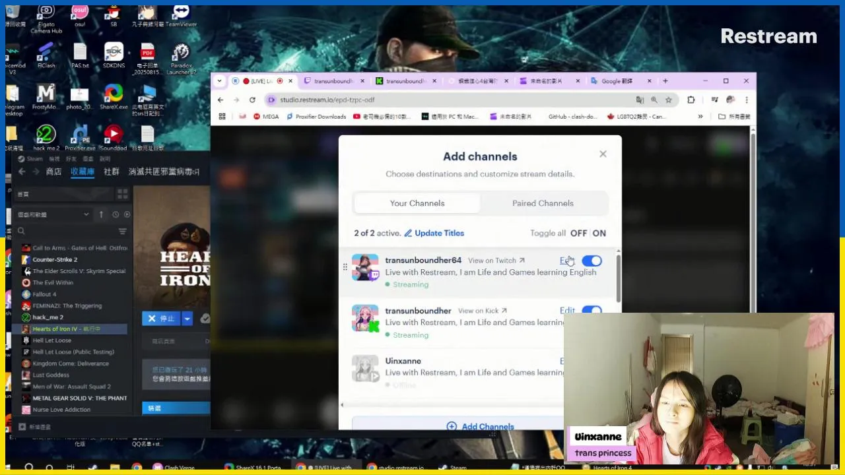Open Chrome tab search dropdown
This screenshot has width=845, height=475.
click(x=219, y=81)
